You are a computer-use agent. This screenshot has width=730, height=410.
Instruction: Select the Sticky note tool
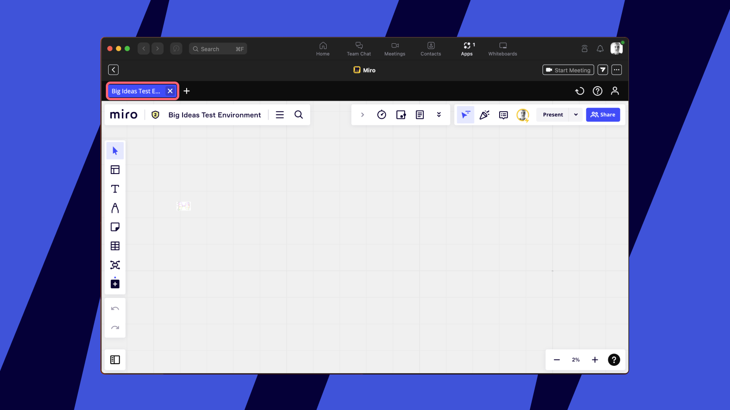pyautogui.click(x=115, y=227)
